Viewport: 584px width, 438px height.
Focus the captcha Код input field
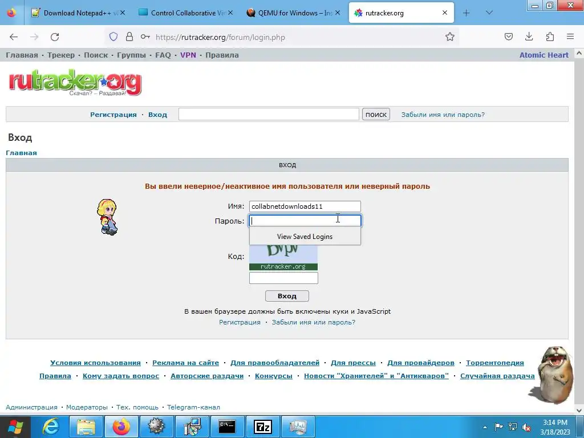(x=283, y=278)
